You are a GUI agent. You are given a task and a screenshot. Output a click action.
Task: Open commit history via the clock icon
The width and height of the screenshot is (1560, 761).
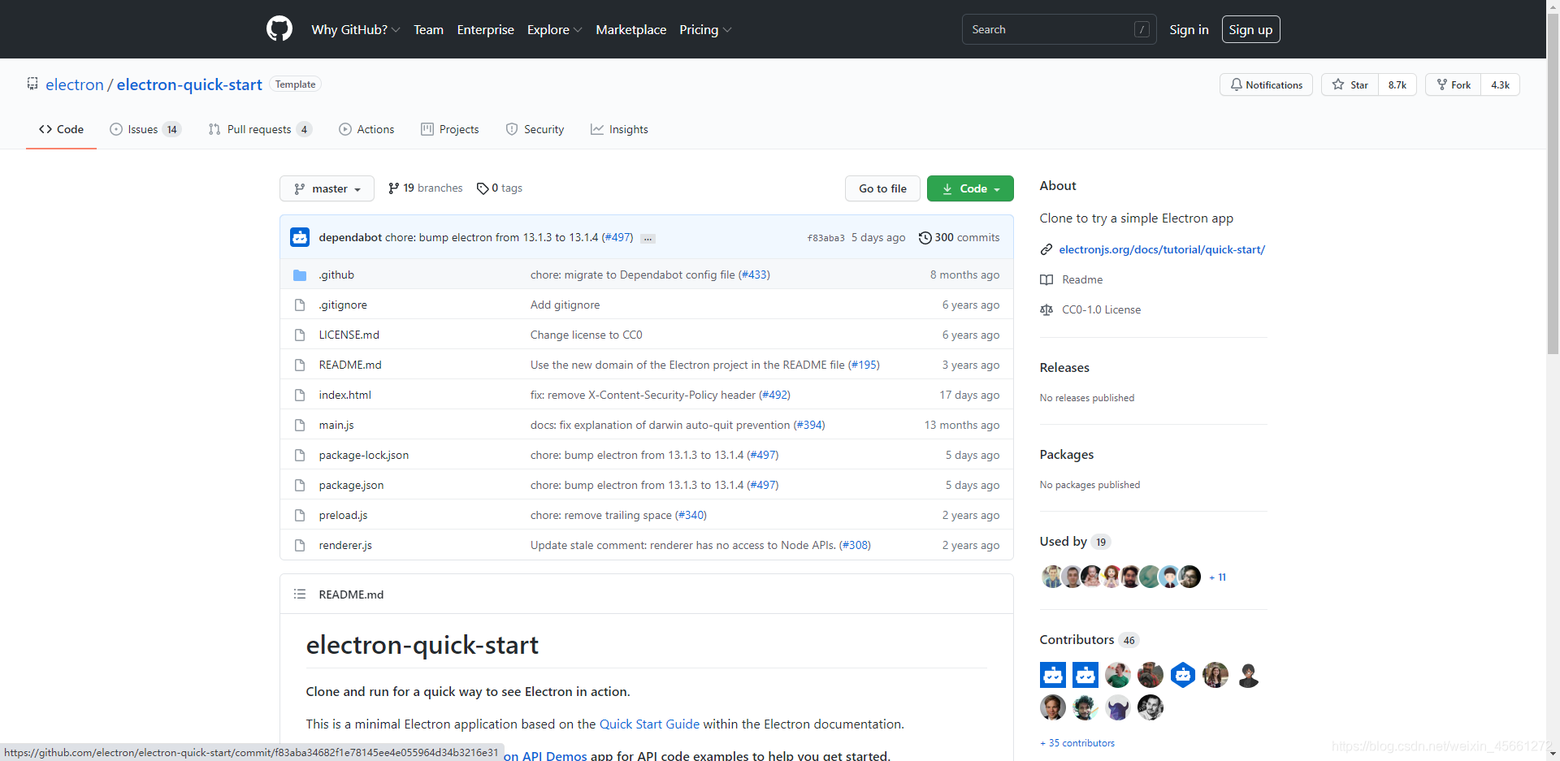tap(925, 237)
